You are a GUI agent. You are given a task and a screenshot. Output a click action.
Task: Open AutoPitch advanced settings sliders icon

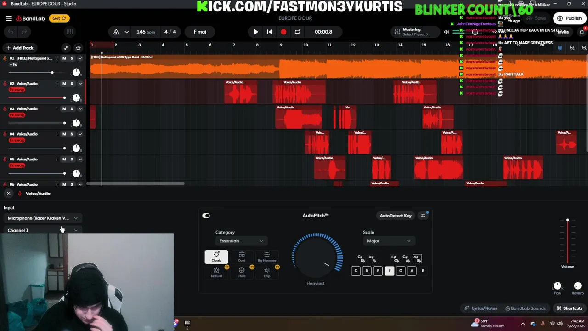423,216
